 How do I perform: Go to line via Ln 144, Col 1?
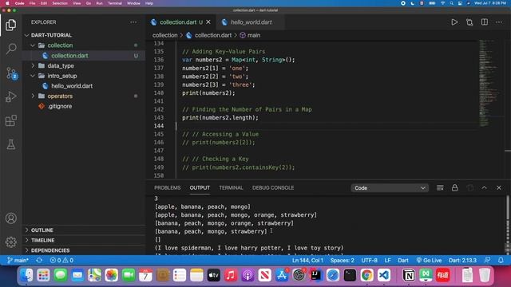point(307,261)
